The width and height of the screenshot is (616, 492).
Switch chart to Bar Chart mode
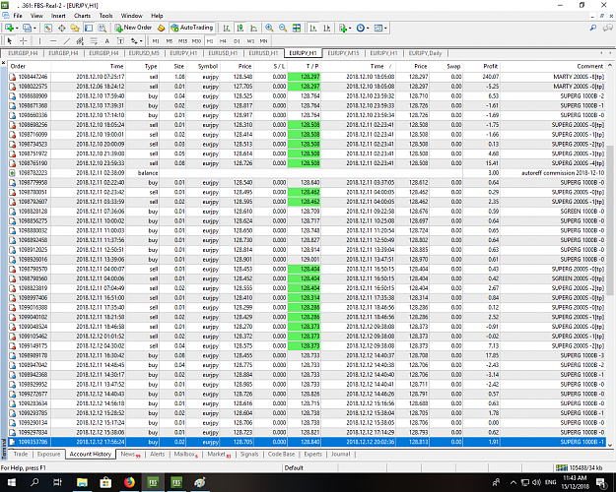click(227, 28)
